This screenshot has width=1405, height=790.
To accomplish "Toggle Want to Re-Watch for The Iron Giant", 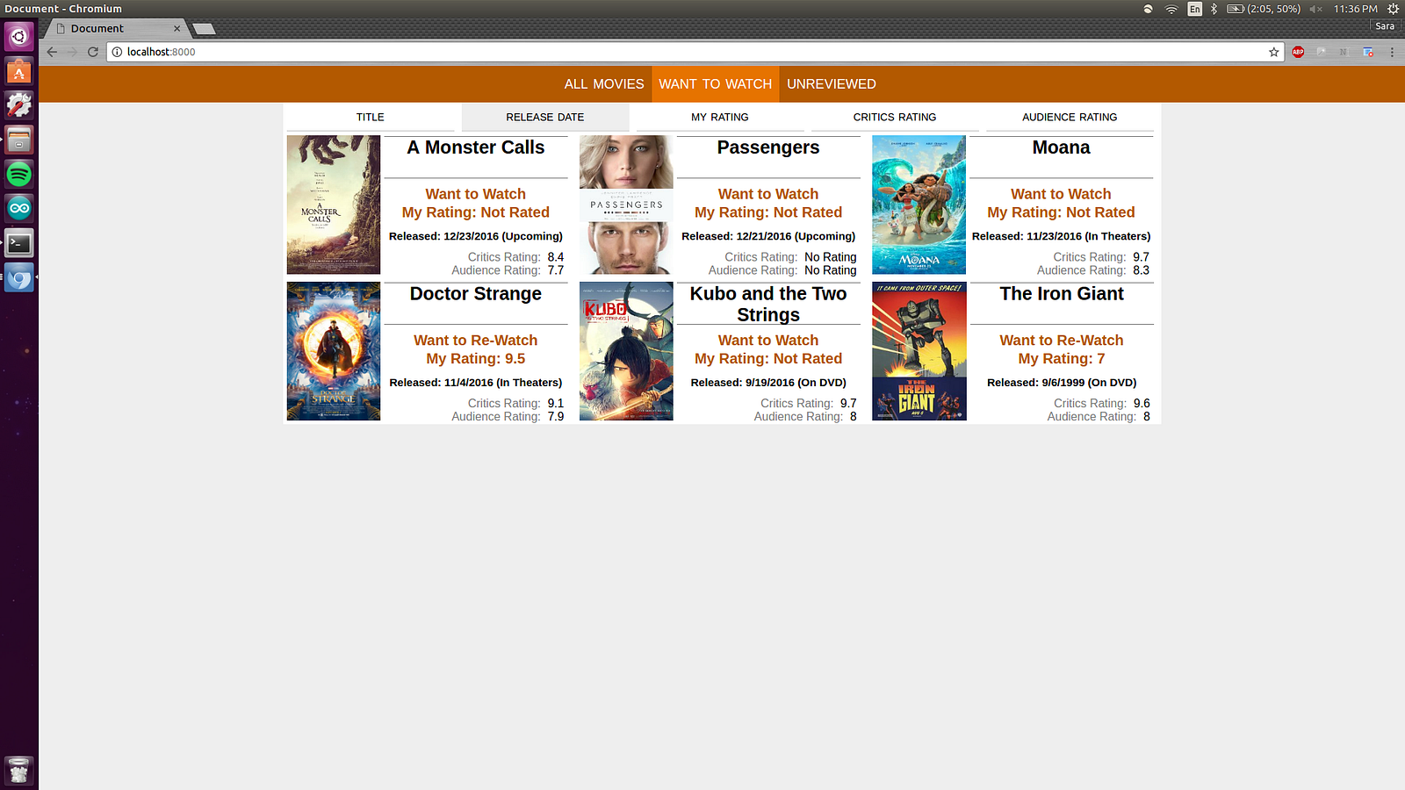I will (1062, 341).
